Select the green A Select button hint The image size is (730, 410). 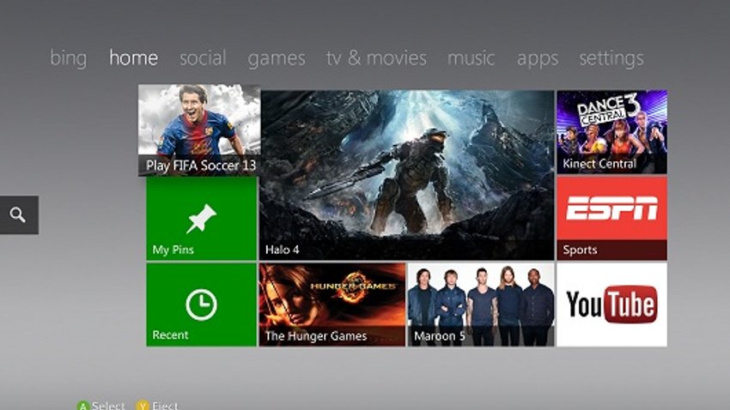[101, 406]
